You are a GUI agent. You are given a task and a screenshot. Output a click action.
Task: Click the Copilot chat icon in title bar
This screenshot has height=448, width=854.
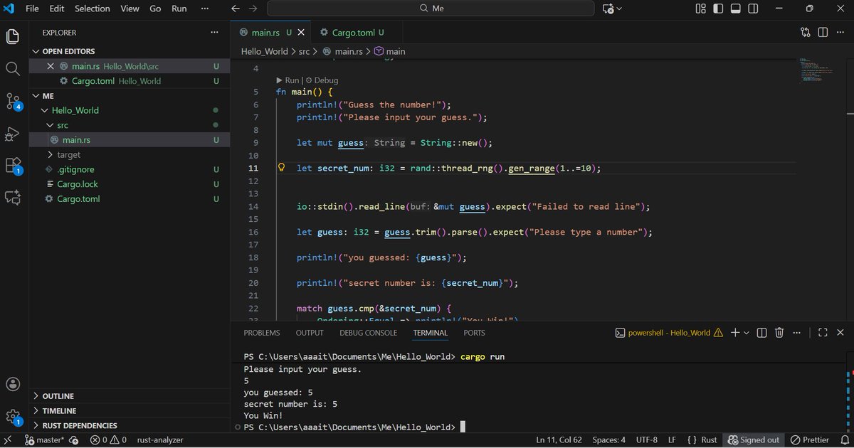608,9
